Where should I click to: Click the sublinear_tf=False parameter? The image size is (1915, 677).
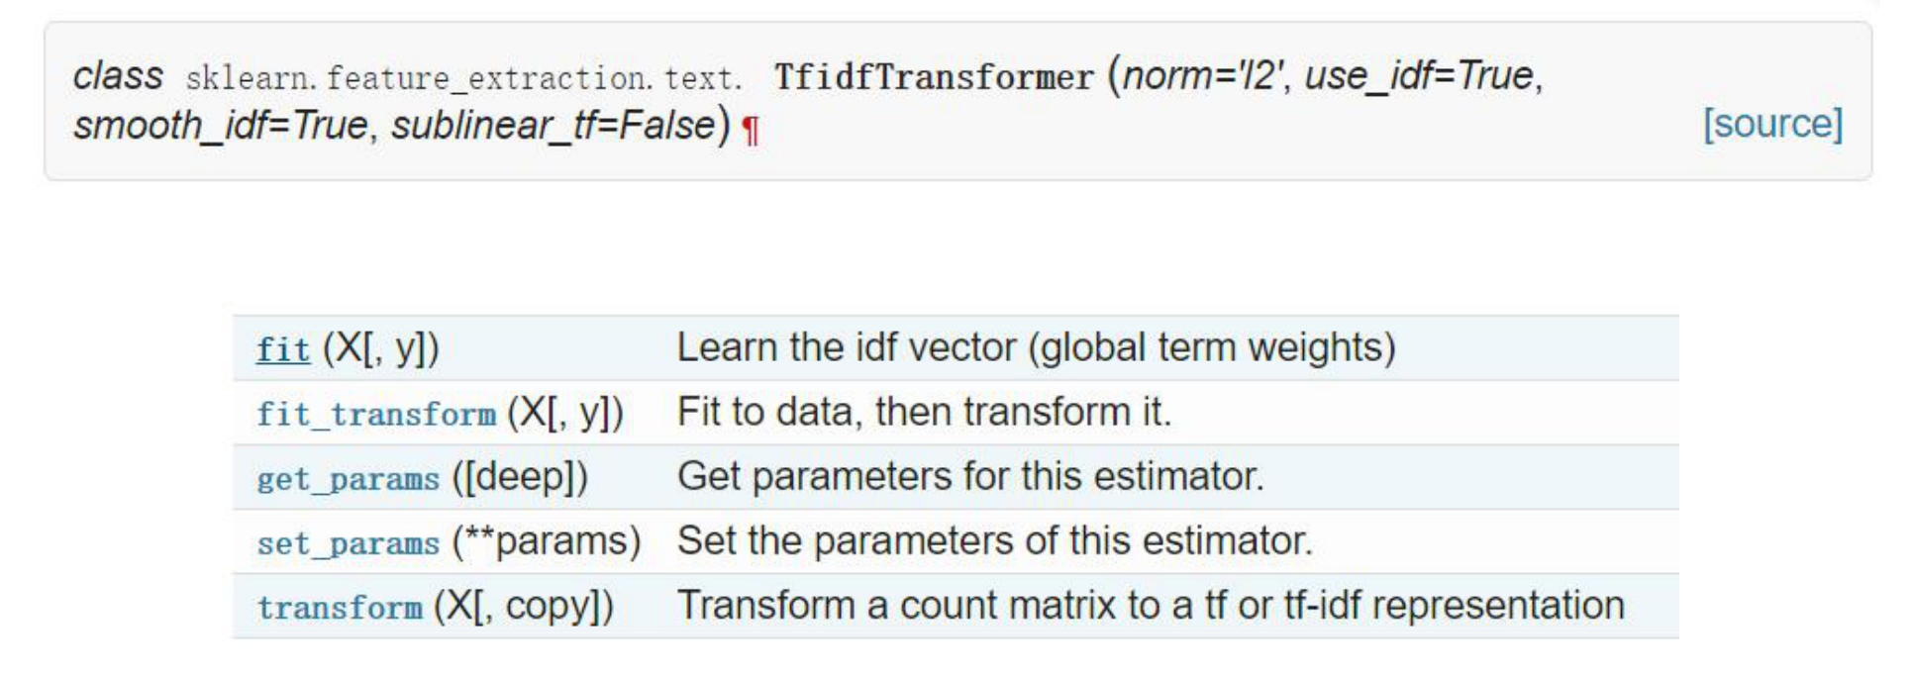click(553, 126)
